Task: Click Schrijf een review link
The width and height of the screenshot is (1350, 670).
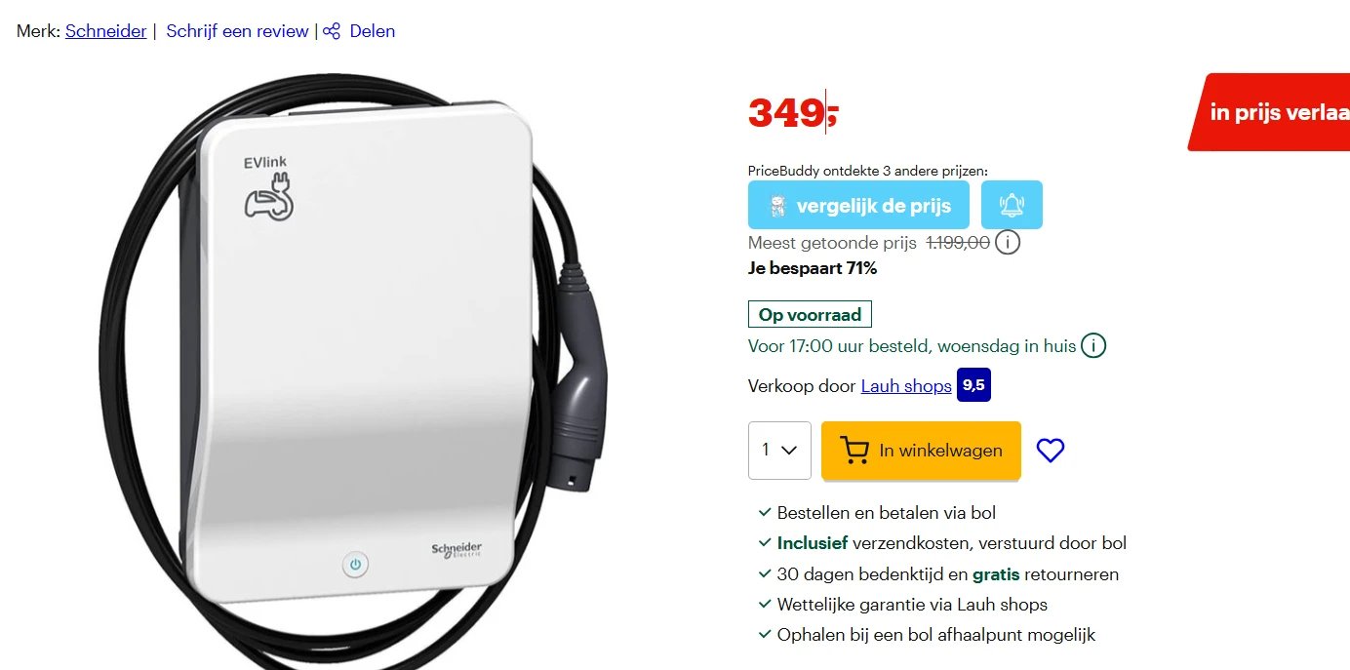Action: (237, 31)
